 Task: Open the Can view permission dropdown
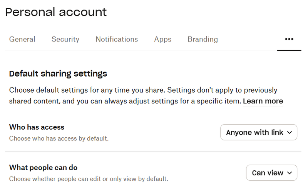coord(271,173)
